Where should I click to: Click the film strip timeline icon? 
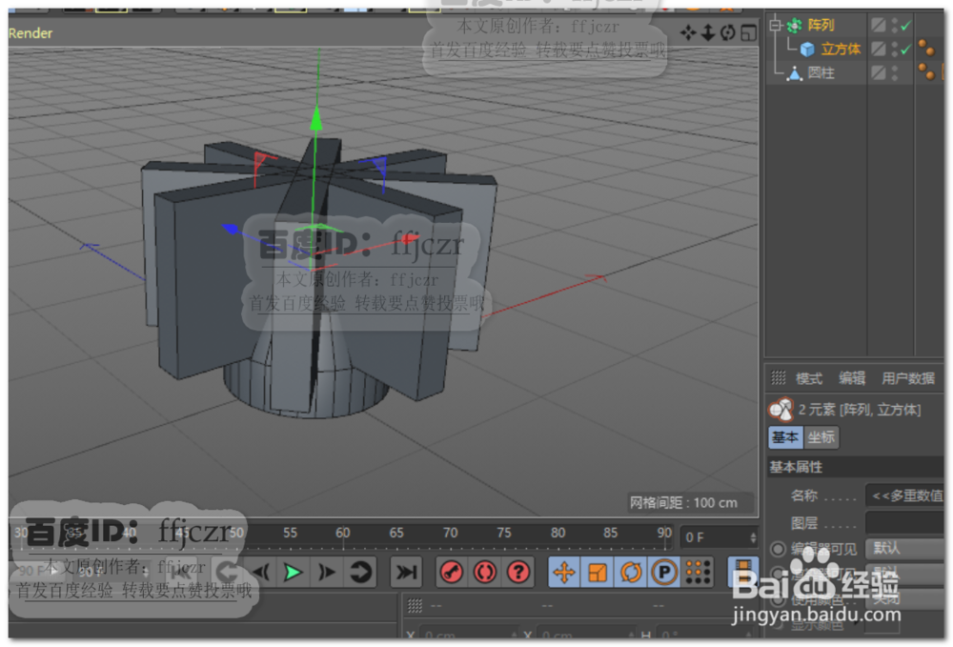coord(742,571)
